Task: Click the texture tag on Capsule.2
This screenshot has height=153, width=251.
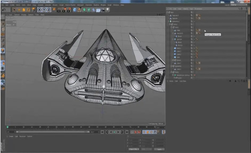Action: tap(197, 15)
